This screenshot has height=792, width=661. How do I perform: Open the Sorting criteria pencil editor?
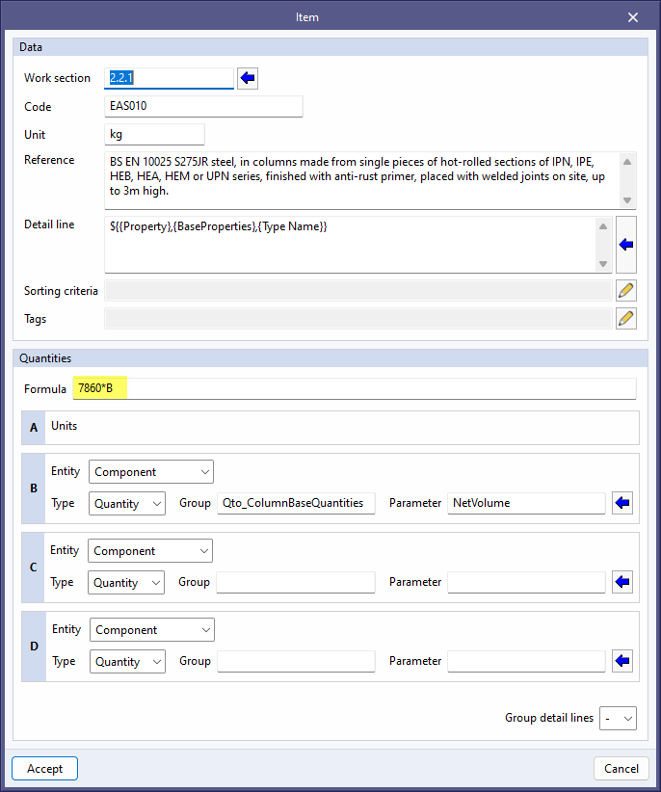coord(626,290)
